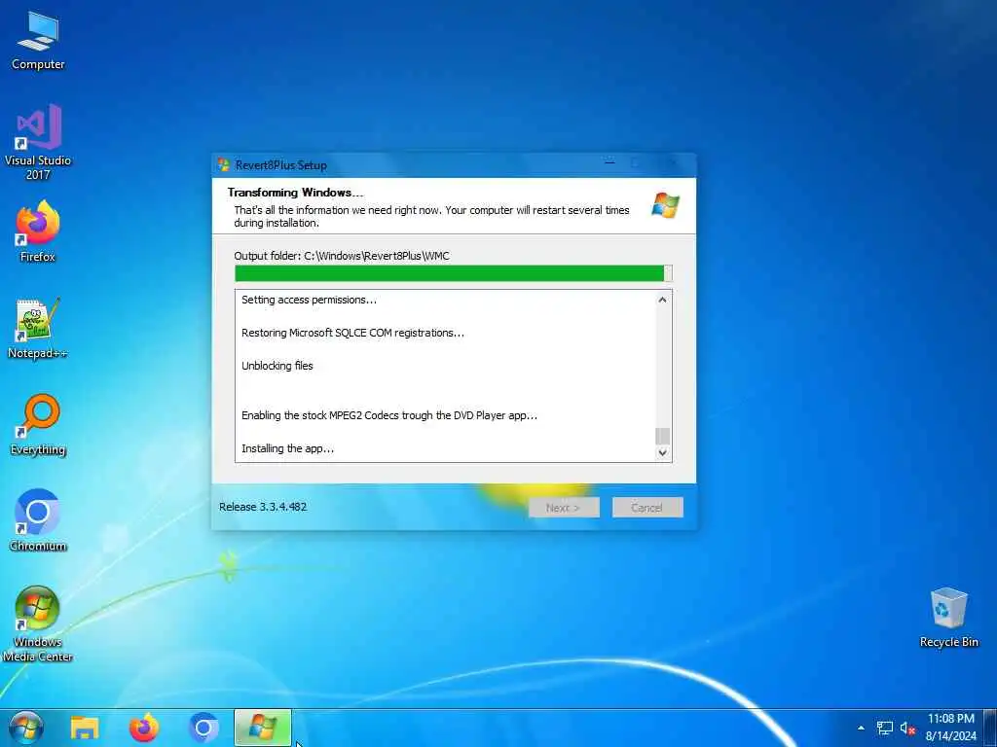
Task: Minimize the Revert8Plus Setup window
Action: 609,163
